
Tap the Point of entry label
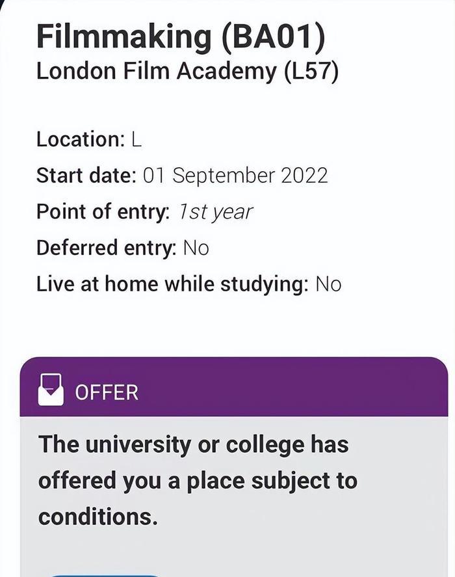pyautogui.click(x=103, y=212)
